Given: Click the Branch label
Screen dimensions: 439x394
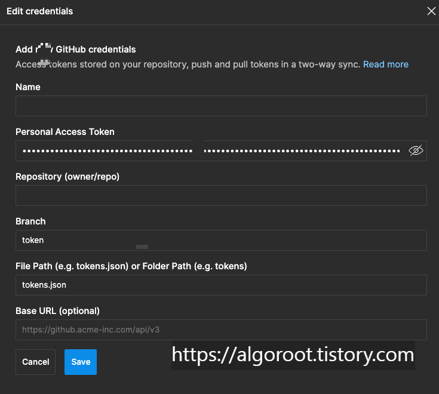Looking at the screenshot, I should point(30,221).
